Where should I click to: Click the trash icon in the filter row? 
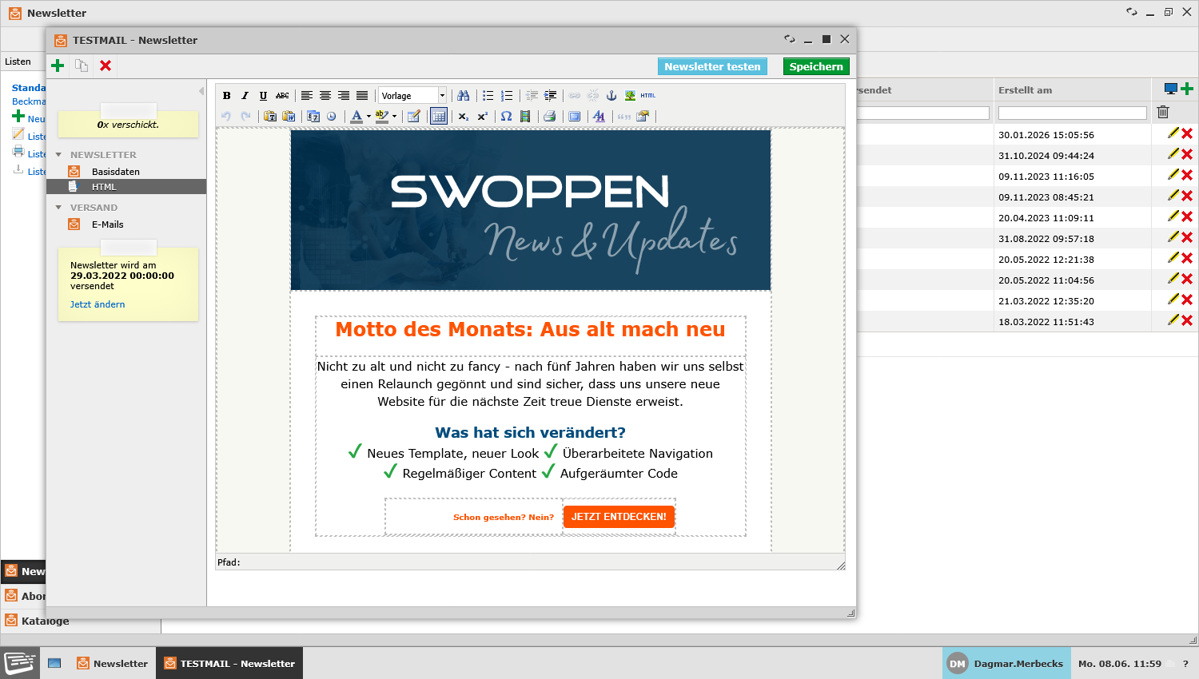click(1163, 112)
